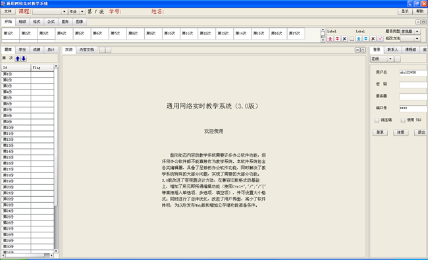Click the blank button next to 在线 dropdown
This screenshot has width=428, height=260.
tap(398, 59)
